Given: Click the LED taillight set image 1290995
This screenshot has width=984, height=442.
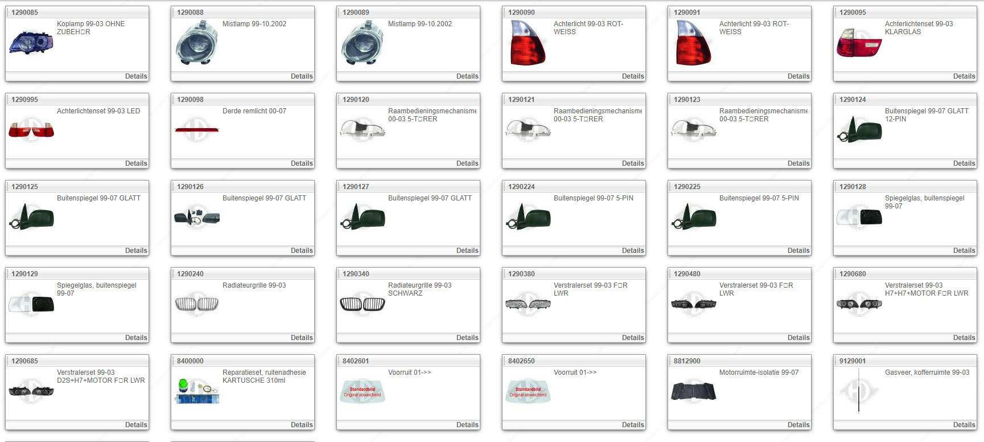Looking at the screenshot, I should pyautogui.click(x=31, y=130).
